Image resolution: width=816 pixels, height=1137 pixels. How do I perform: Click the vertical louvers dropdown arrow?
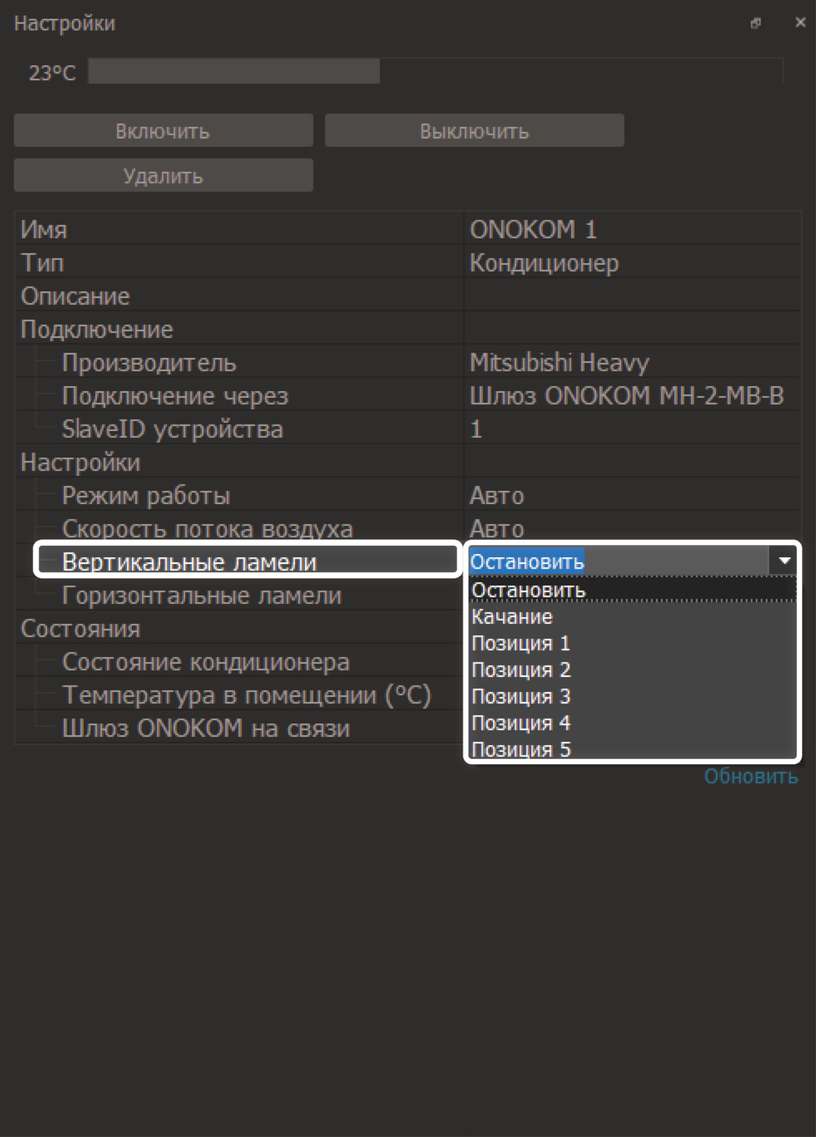pos(784,561)
